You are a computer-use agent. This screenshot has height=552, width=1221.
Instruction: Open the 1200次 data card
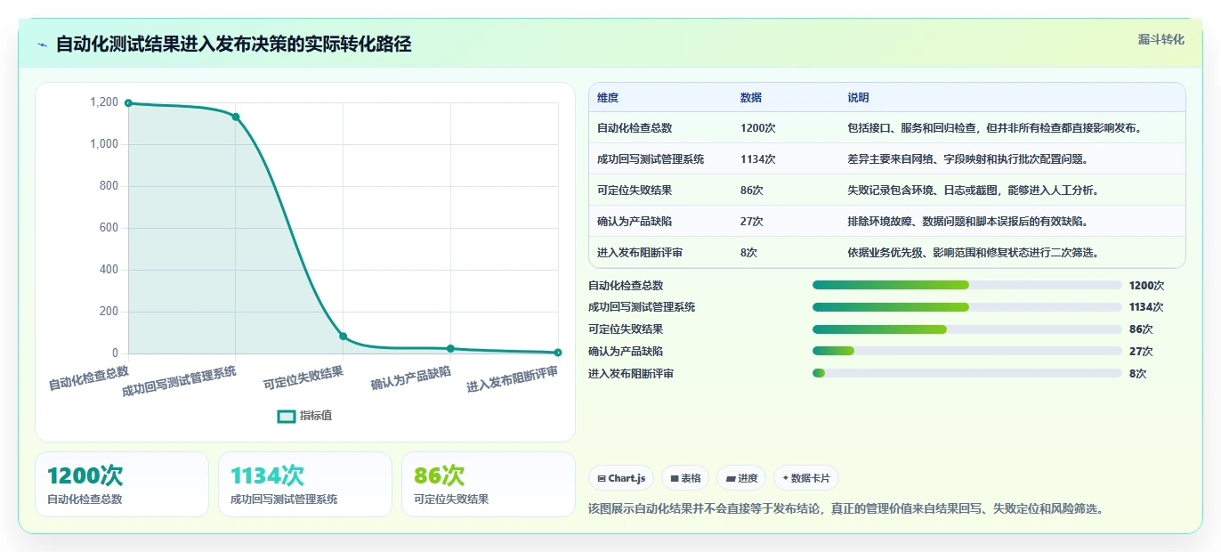coord(122,484)
